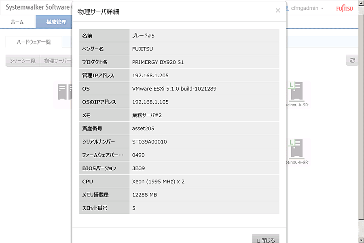This screenshot has width=364, height=243.
Task: Click memo value 業務サーバ#2
Action: 147,115
